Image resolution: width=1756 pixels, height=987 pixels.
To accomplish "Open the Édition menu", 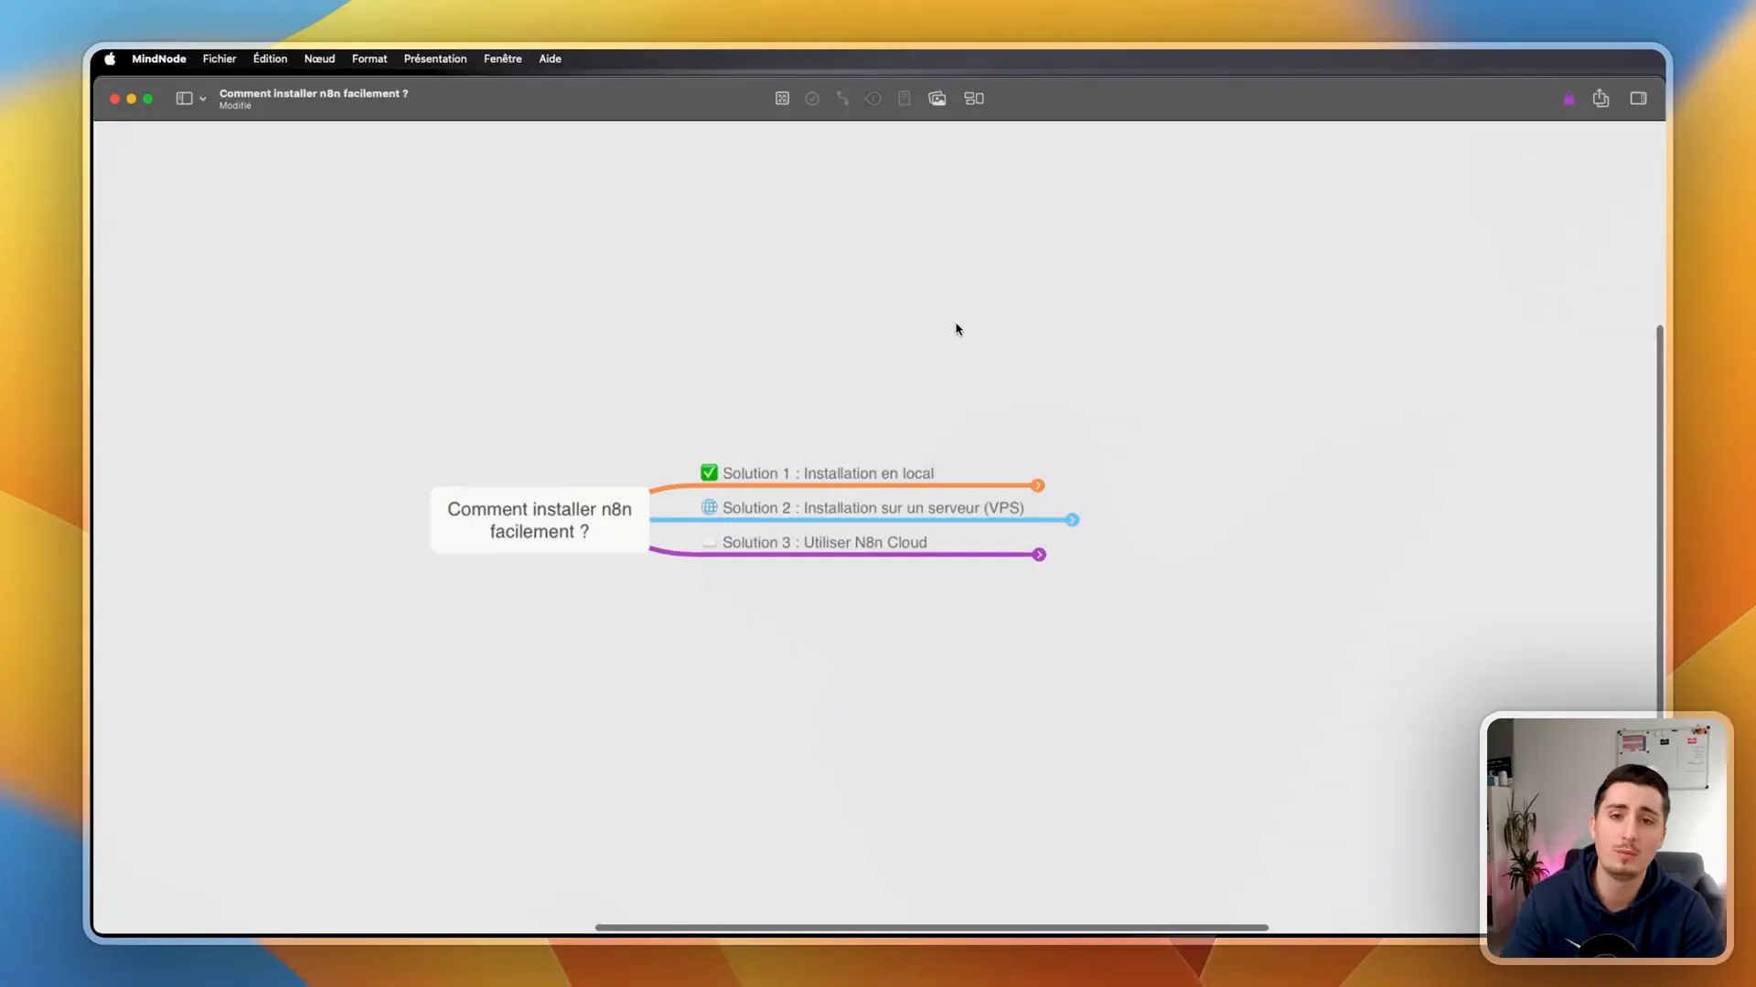I will (270, 58).
